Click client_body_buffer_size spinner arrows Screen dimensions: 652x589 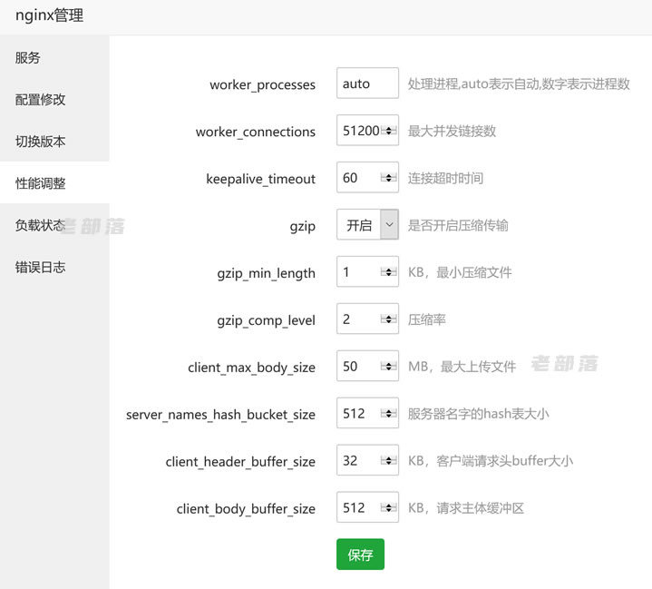[x=389, y=508]
